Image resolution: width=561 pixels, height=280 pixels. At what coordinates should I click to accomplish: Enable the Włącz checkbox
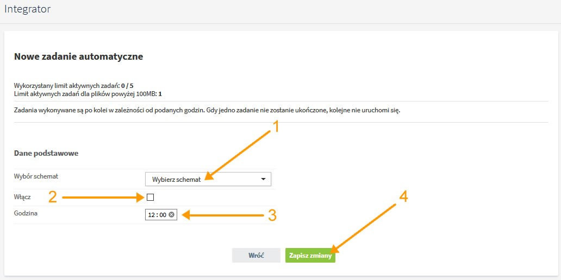(150, 197)
